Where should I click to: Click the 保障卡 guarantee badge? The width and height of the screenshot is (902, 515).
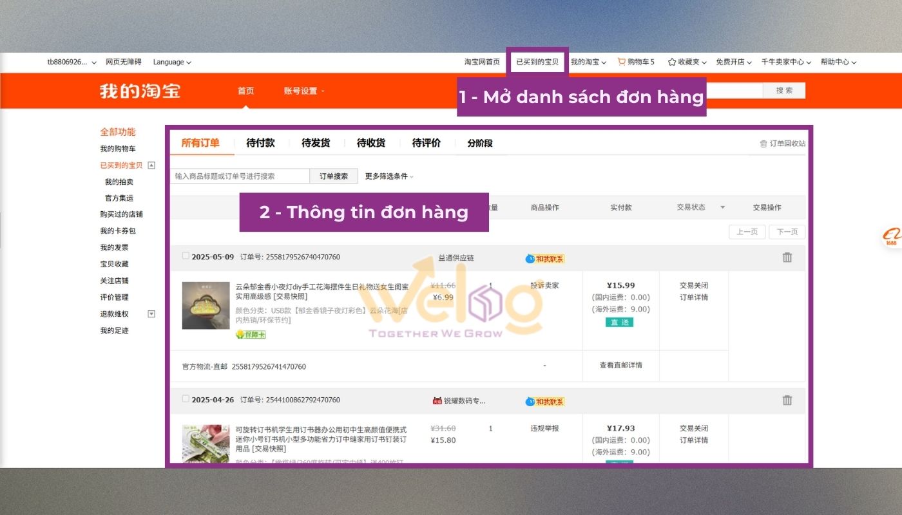coord(251,335)
